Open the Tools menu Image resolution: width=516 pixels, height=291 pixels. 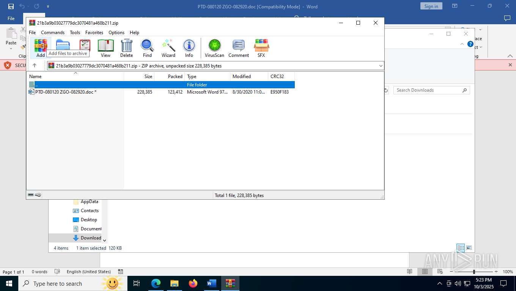click(x=75, y=33)
